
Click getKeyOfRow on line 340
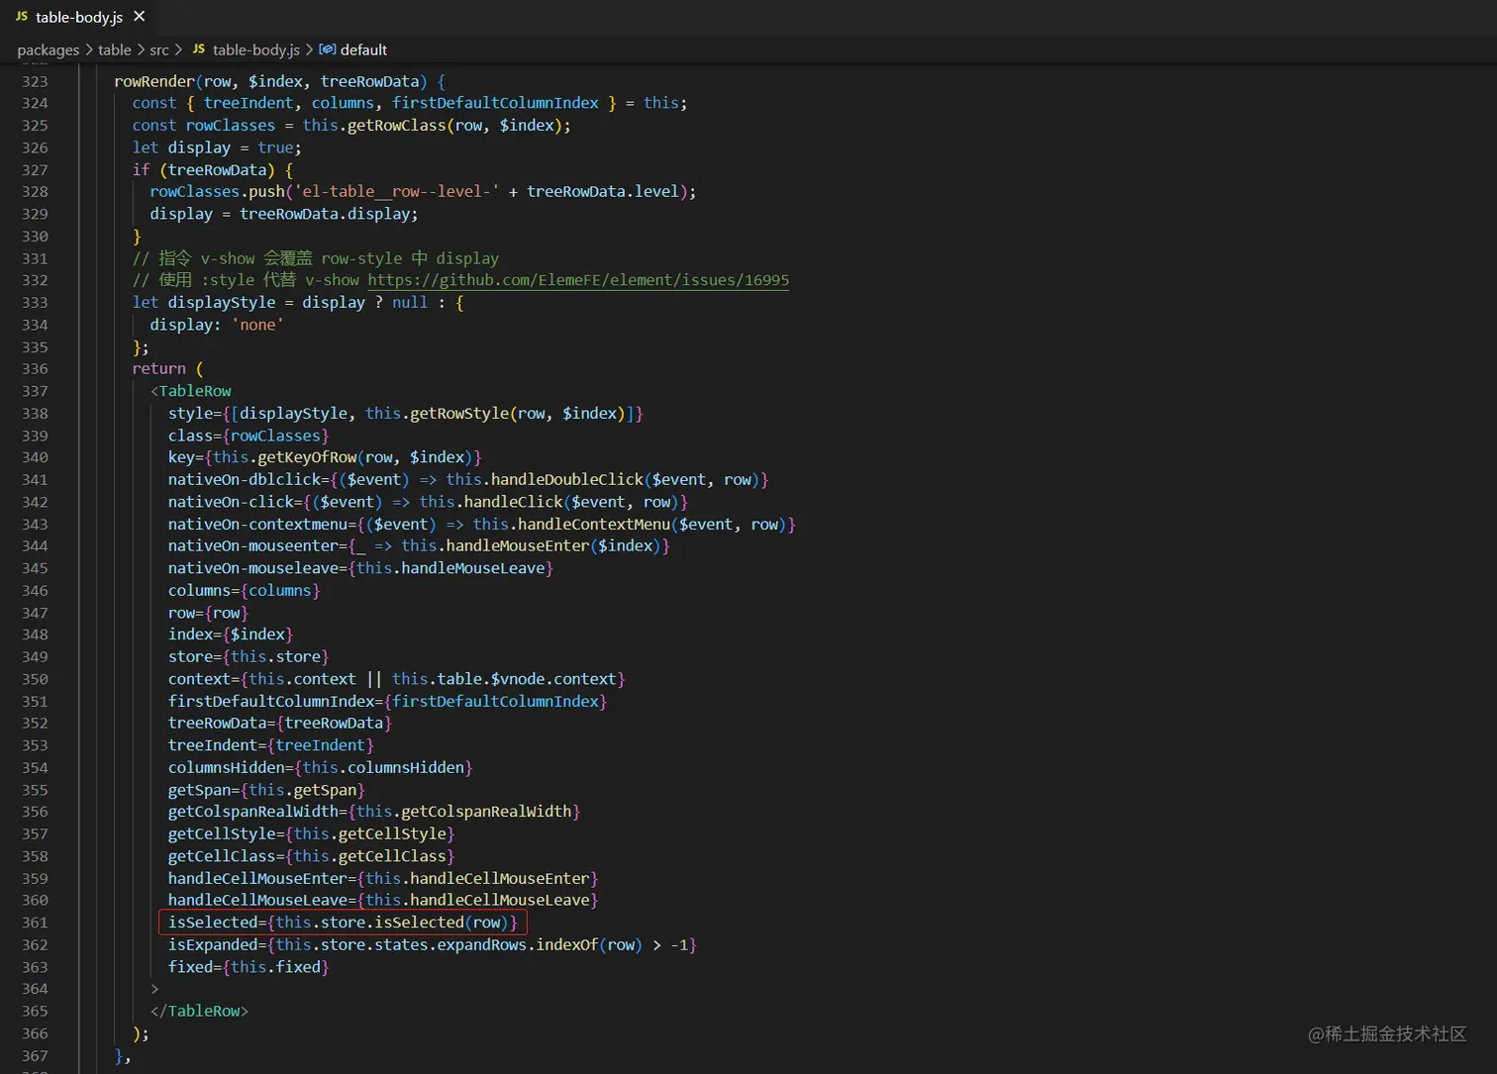pyautogui.click(x=307, y=457)
